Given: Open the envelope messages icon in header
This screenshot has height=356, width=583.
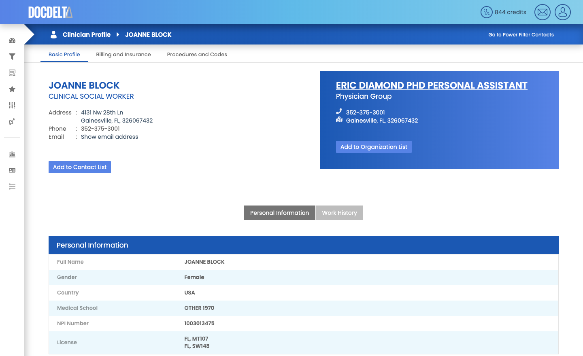Looking at the screenshot, I should pos(543,12).
